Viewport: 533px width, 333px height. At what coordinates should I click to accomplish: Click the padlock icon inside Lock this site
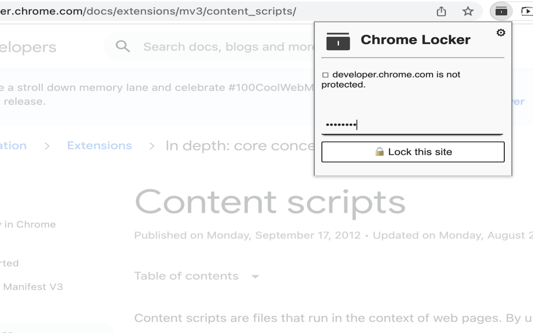coord(380,152)
